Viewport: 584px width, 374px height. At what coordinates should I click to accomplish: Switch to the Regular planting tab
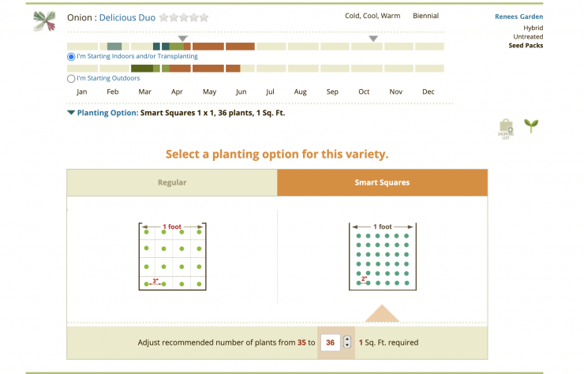click(x=172, y=182)
